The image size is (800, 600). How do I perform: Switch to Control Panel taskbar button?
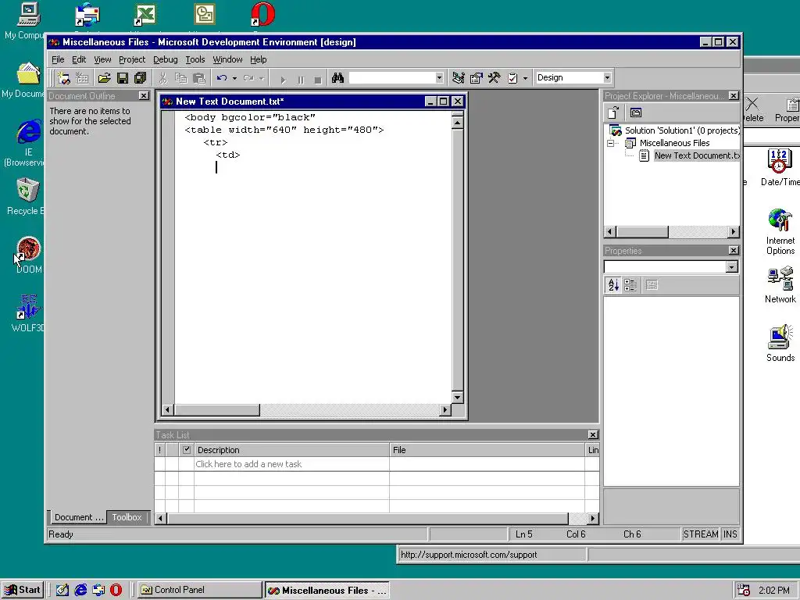tap(198, 590)
